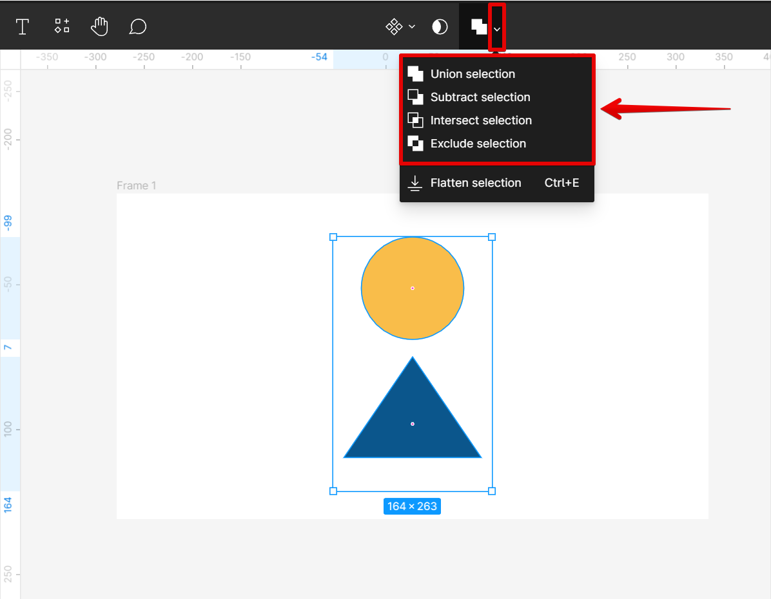Screen dimensions: 771x599
Task: Select the Text tool
Action: click(x=23, y=26)
